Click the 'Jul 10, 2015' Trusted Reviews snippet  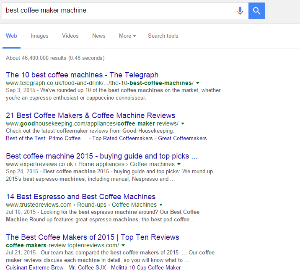click(103, 216)
